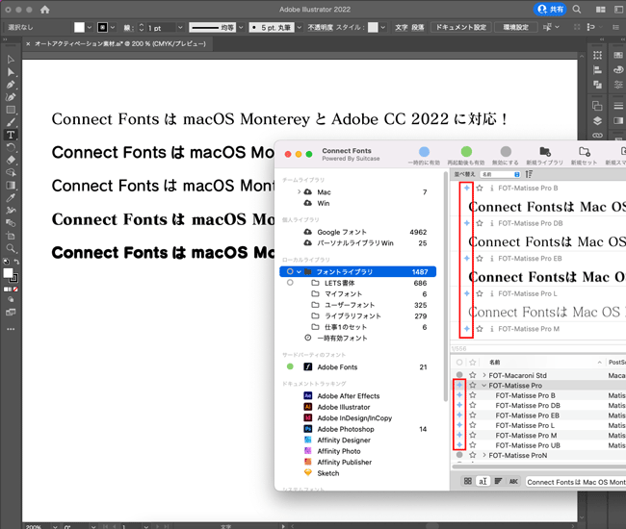The image size is (626, 529).
Task: Select the オートアクティベーション素材 document tab
Action: 120,44
